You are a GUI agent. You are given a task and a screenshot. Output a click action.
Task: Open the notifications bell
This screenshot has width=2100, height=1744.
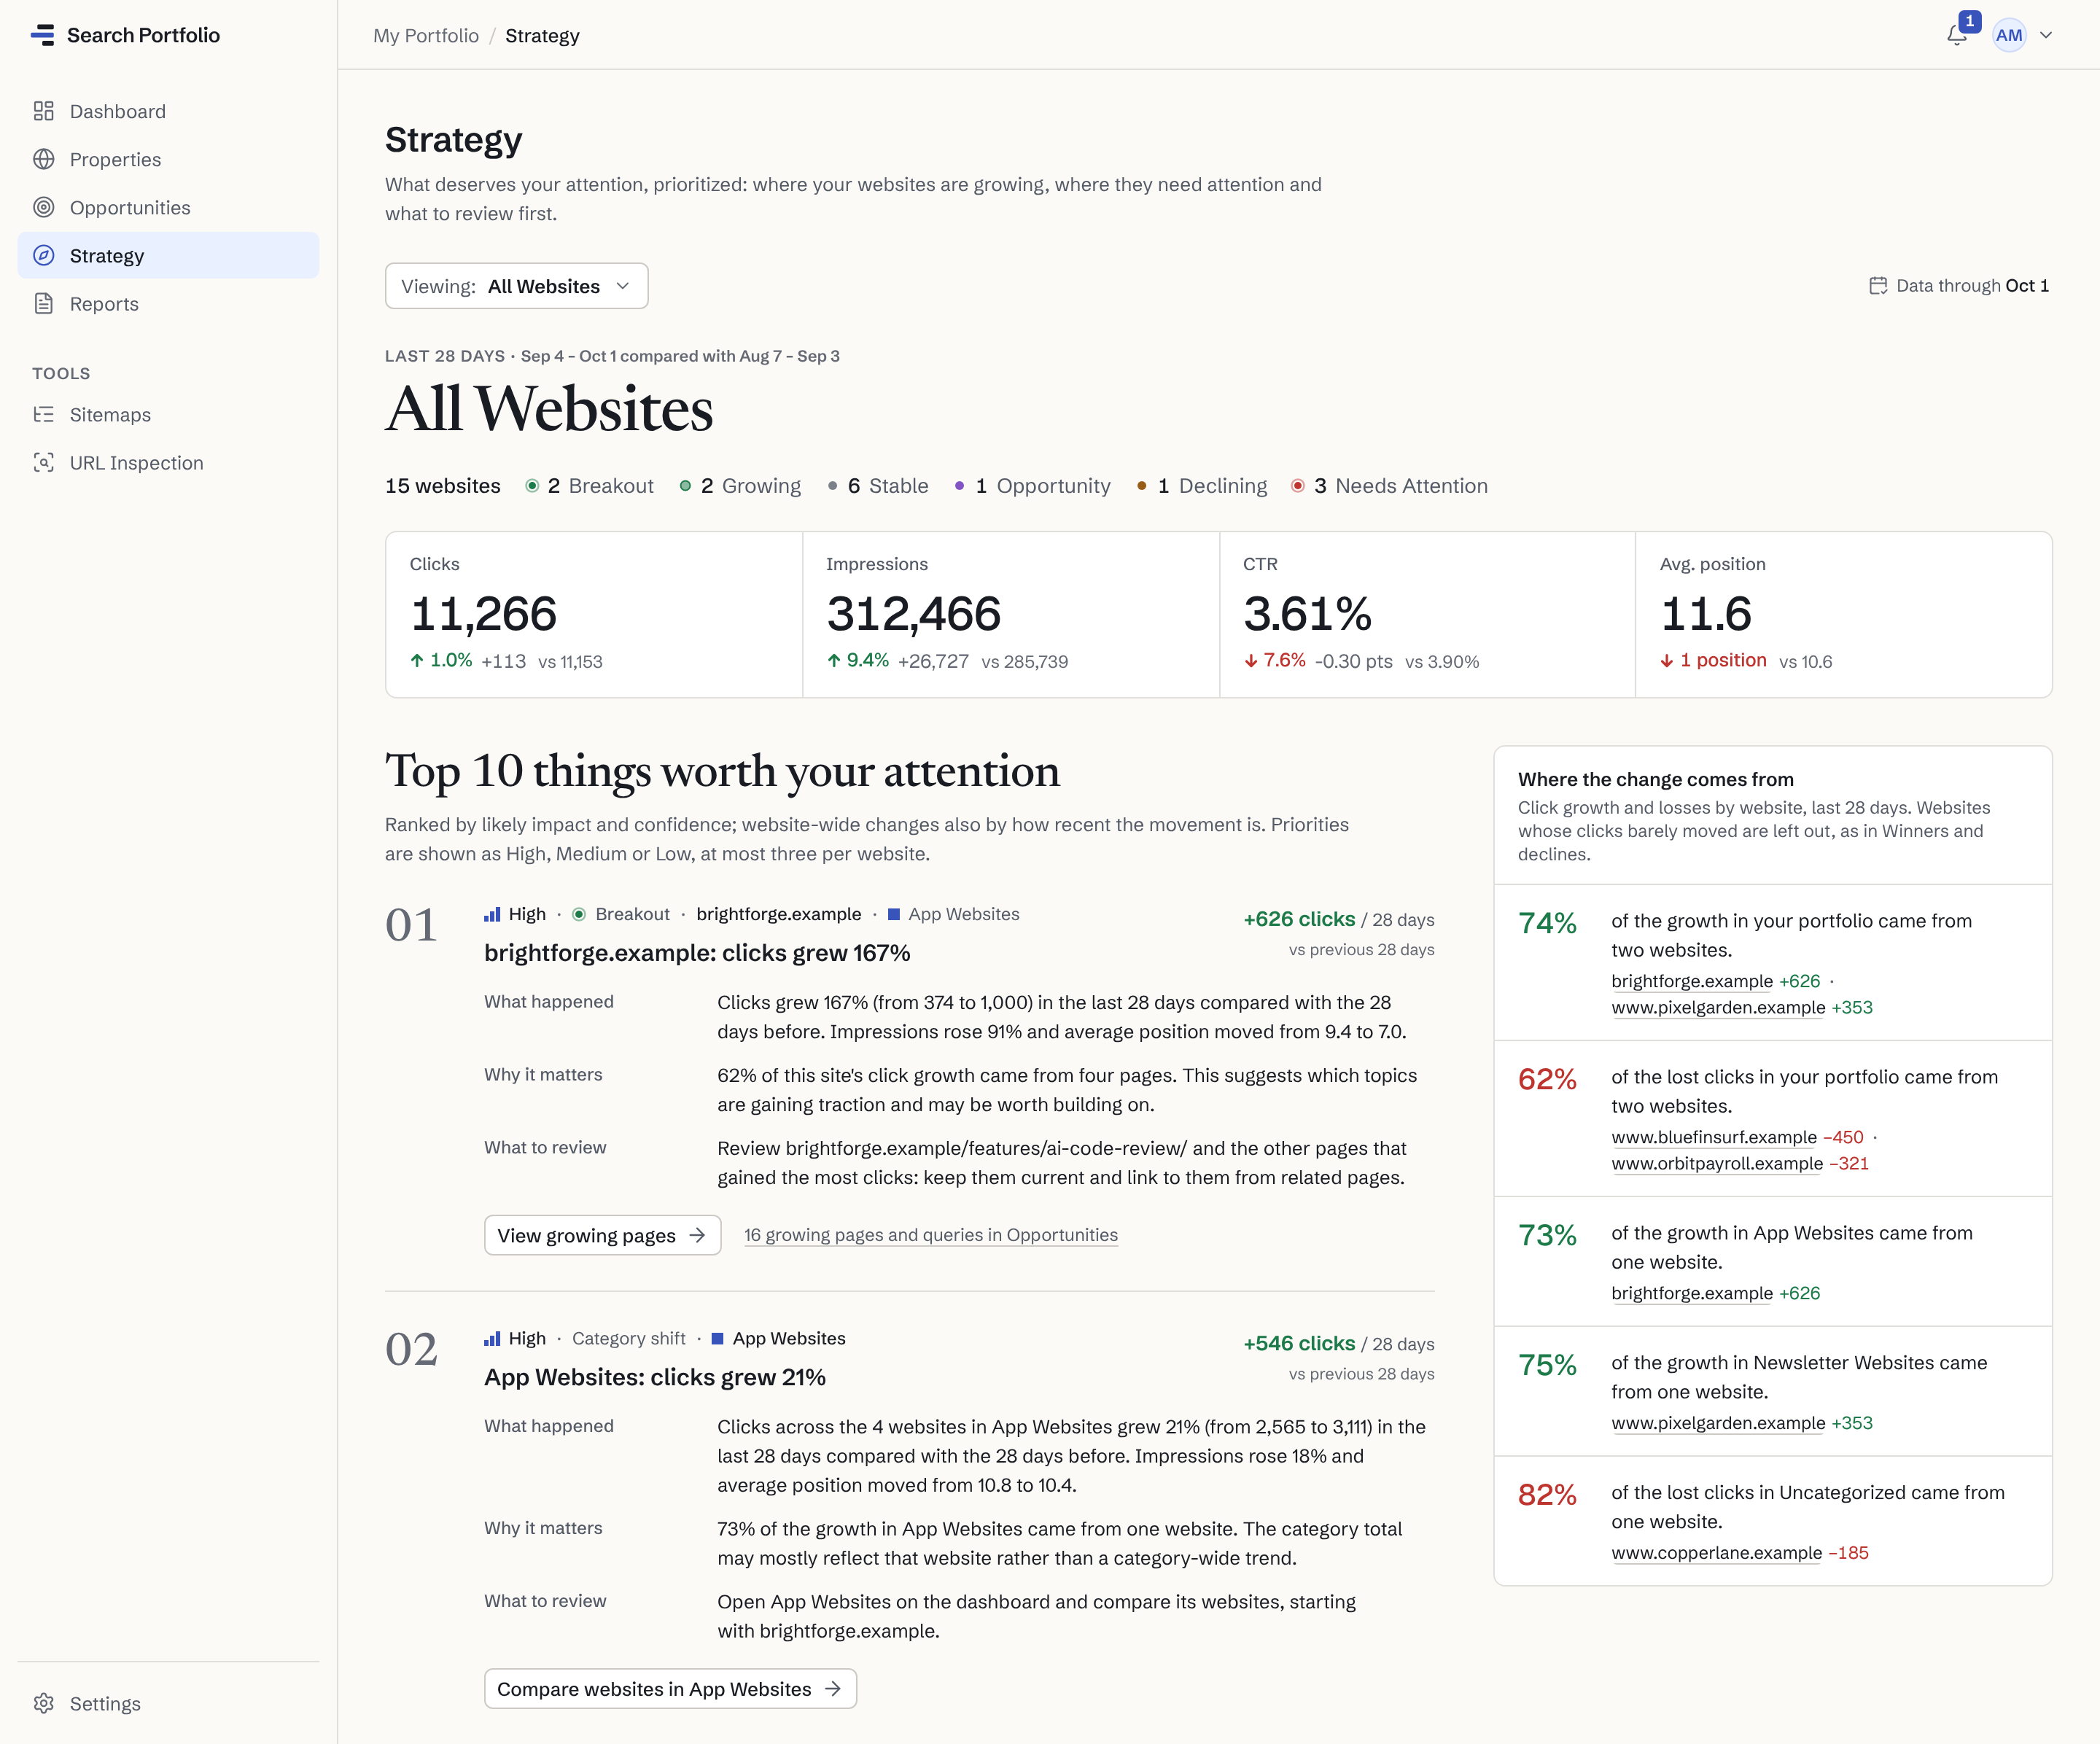point(1957,36)
